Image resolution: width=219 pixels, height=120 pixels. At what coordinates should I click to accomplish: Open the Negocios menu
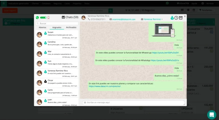click(x=58, y=3)
